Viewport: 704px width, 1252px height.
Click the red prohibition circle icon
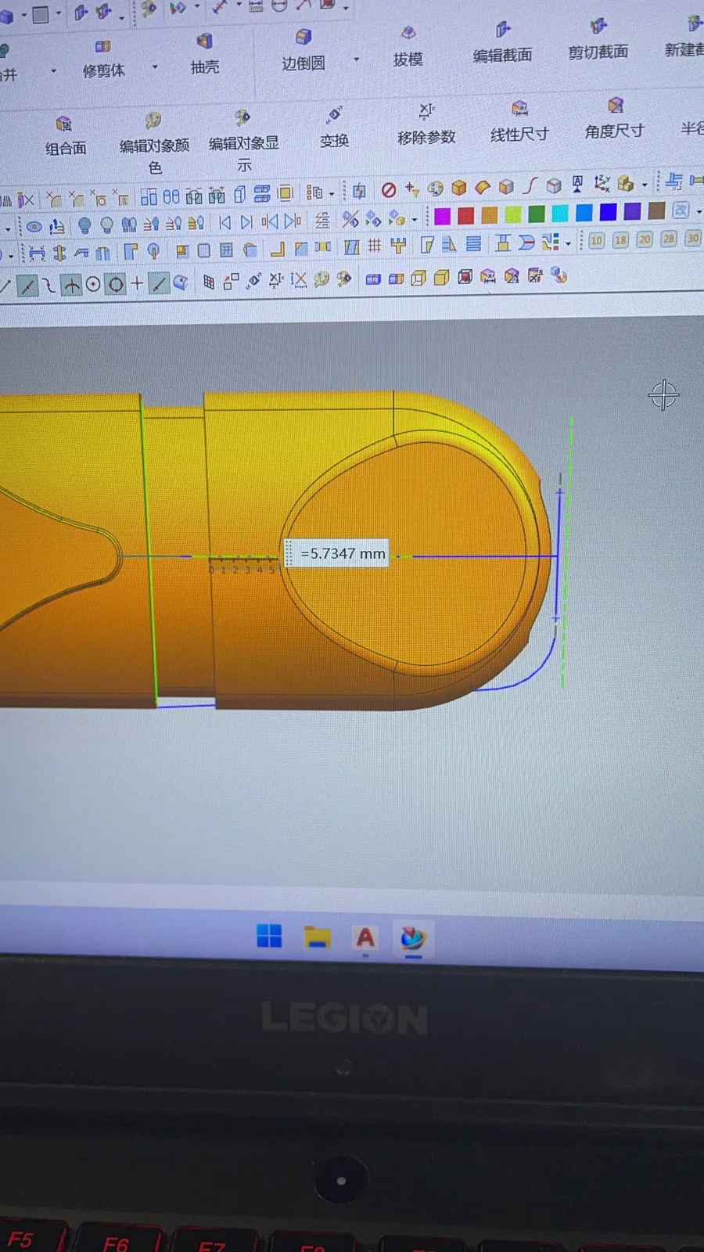tap(389, 189)
